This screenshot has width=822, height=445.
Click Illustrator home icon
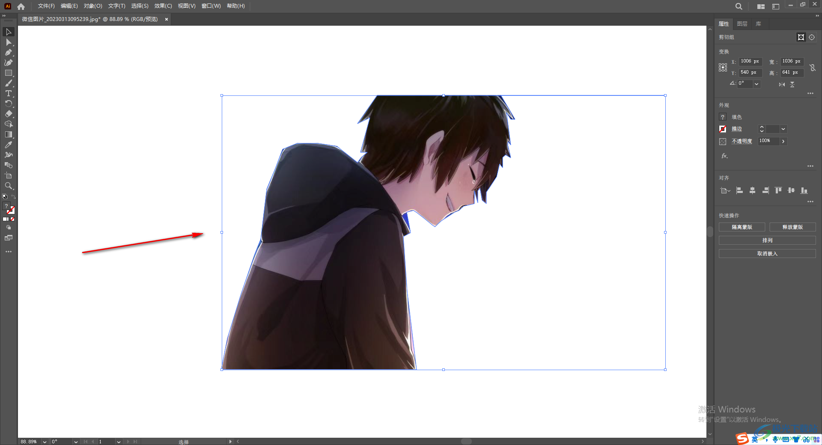coord(21,6)
